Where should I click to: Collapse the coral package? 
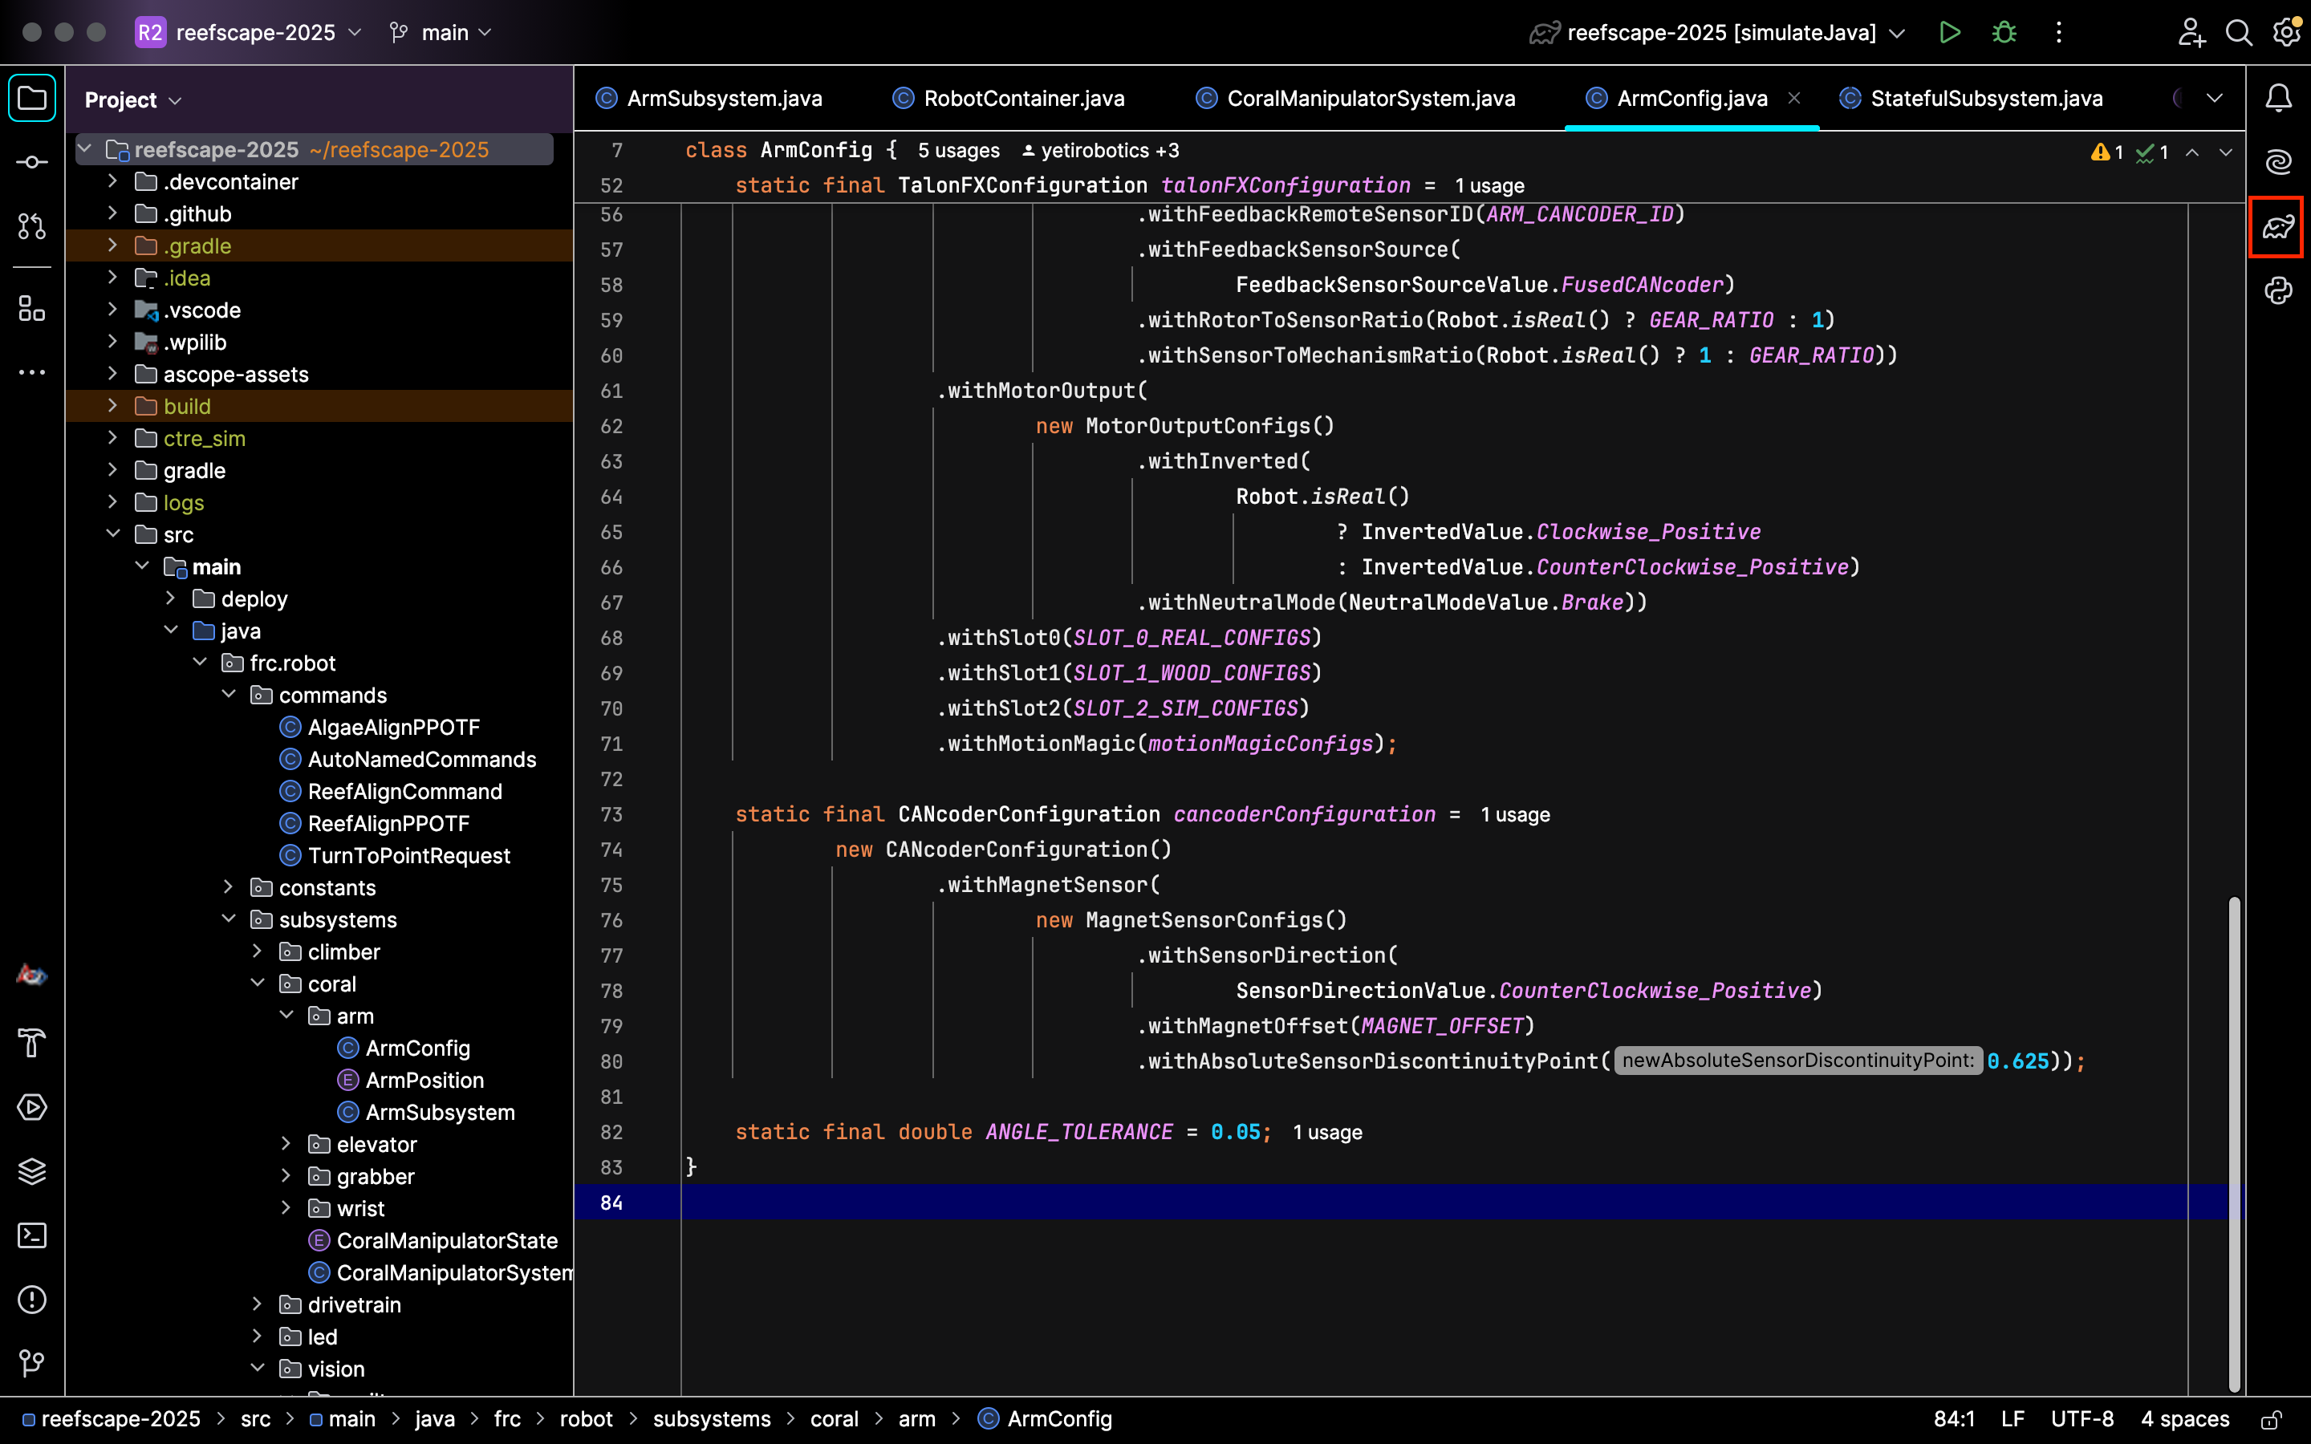(257, 984)
